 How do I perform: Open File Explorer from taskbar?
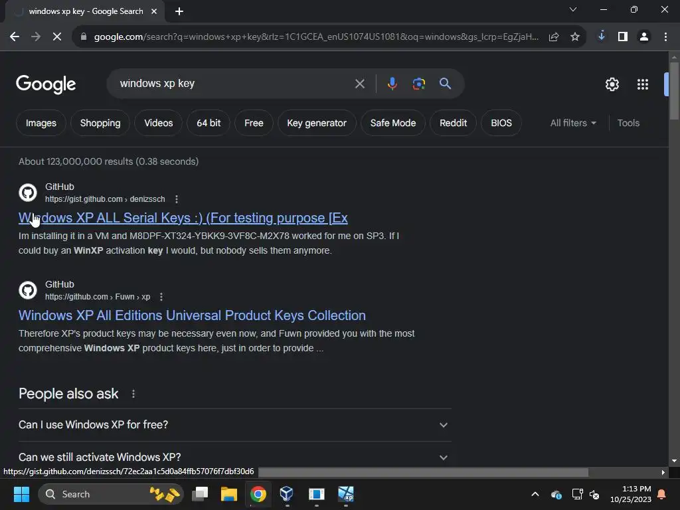[x=229, y=494]
